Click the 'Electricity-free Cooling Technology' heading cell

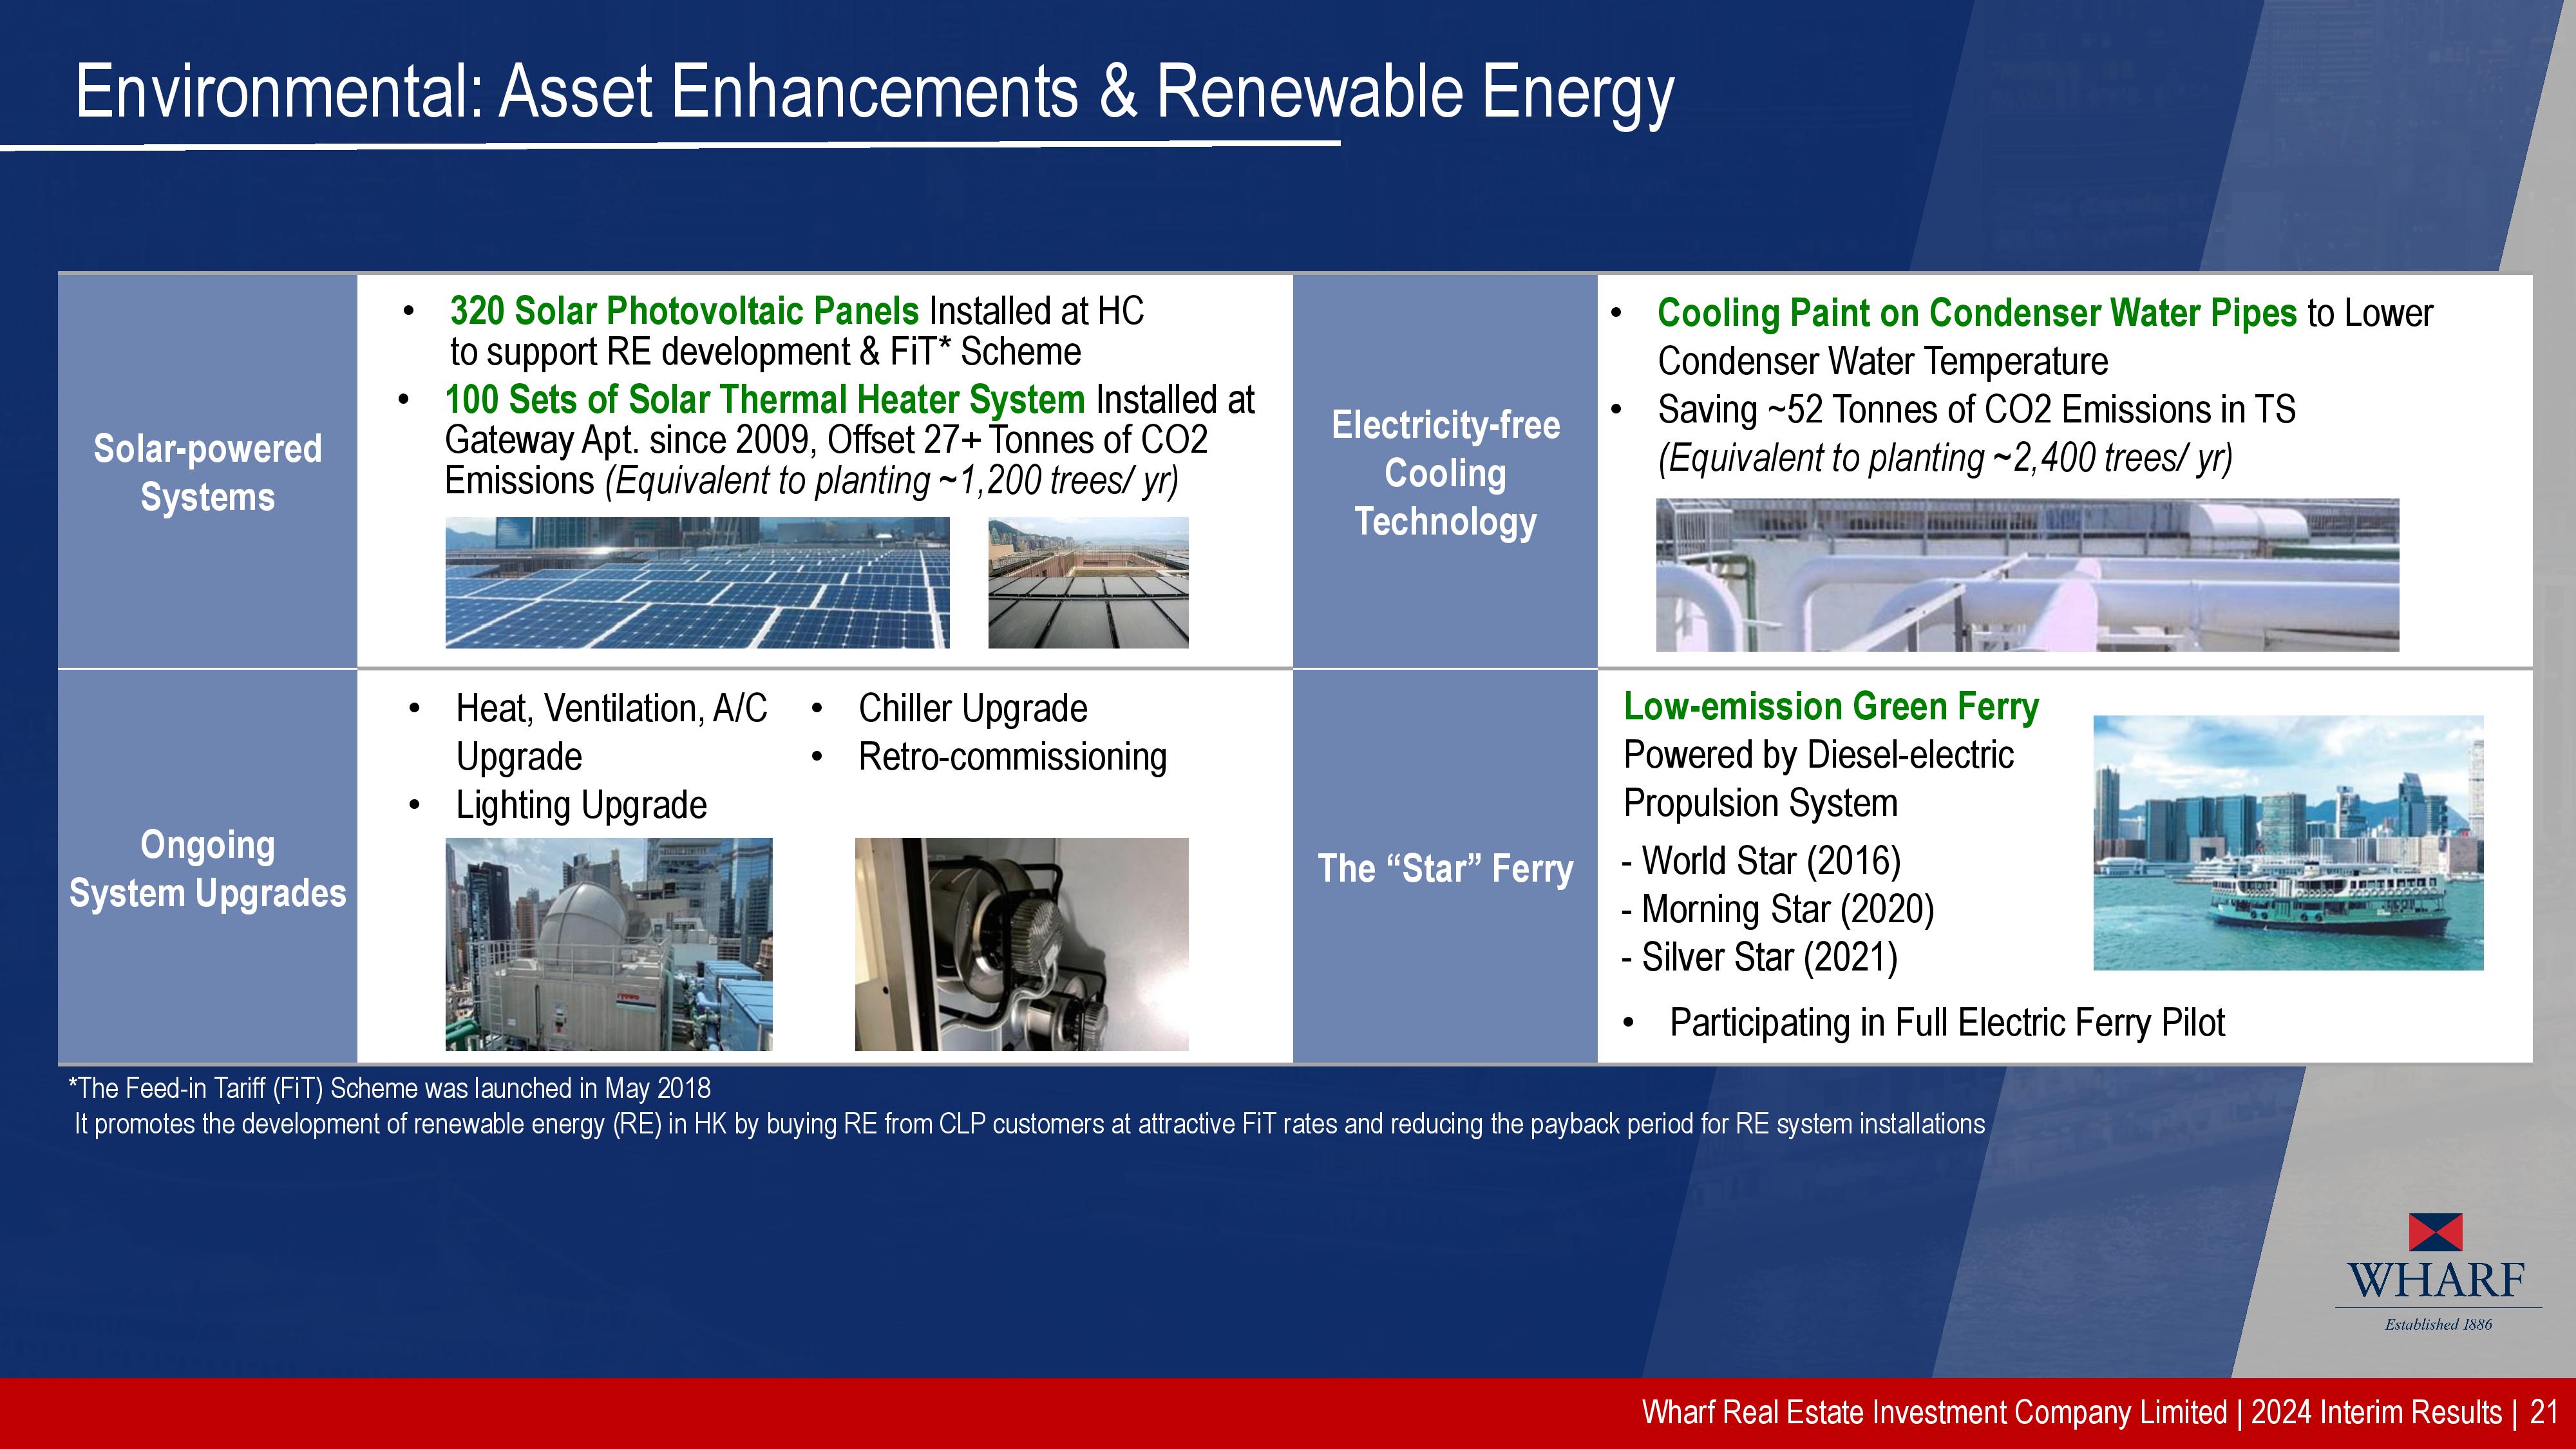click(1445, 472)
